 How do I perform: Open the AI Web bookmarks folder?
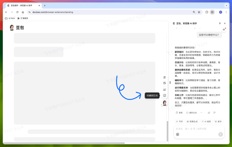pos(10,18)
